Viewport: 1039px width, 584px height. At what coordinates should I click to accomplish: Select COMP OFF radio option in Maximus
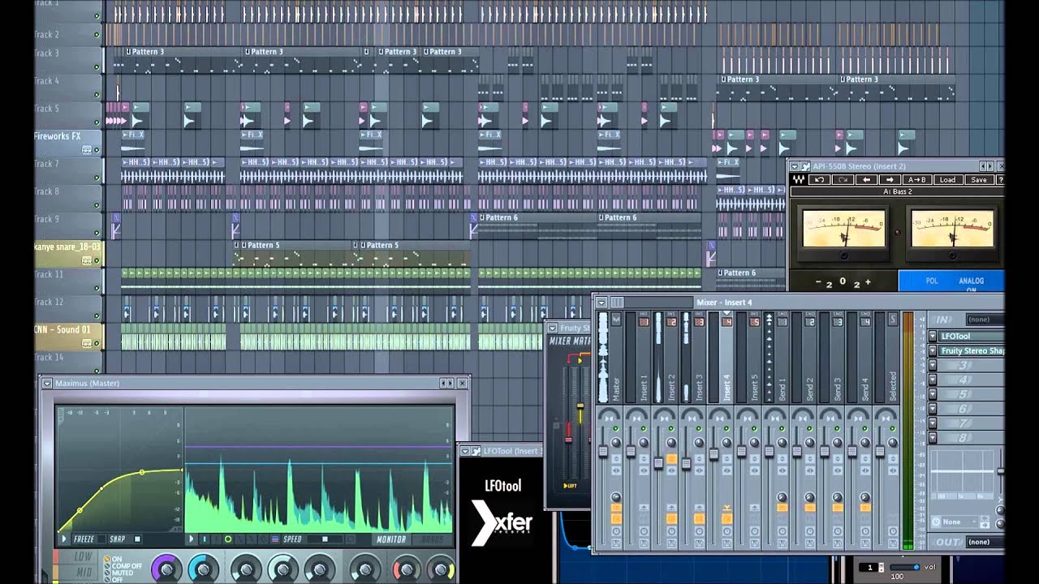point(106,566)
